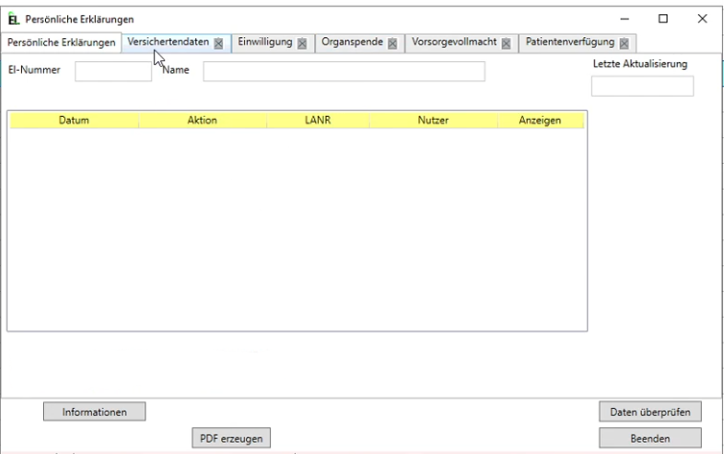The width and height of the screenshot is (724, 454).
Task: Click the Informationen button
Action: (x=94, y=411)
